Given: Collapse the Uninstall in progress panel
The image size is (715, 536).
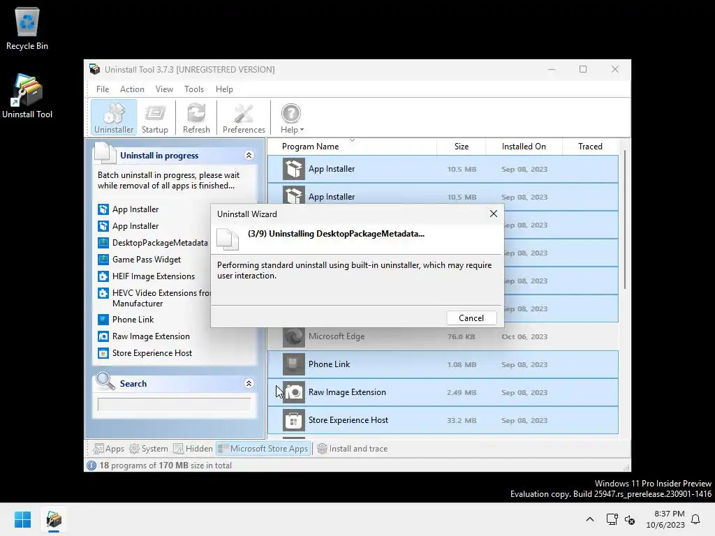Looking at the screenshot, I should 249,156.
